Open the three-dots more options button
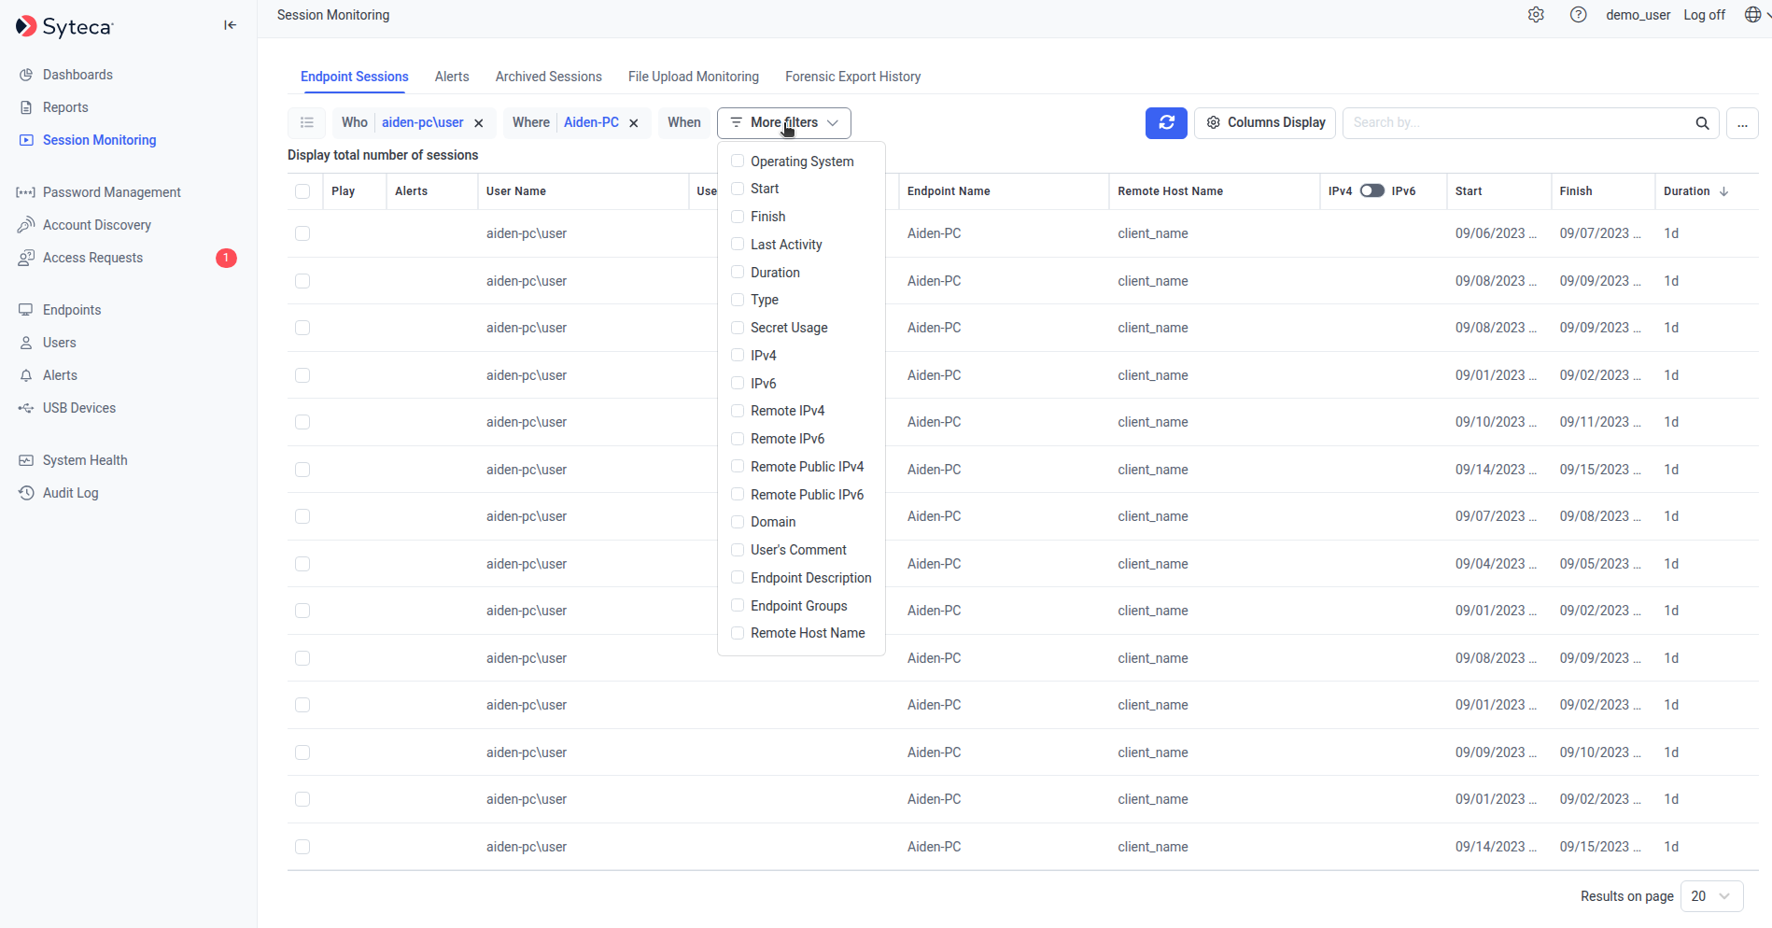 (x=1742, y=123)
